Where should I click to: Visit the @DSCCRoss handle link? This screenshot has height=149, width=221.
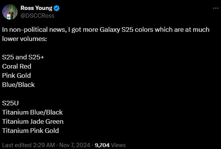[37, 16]
